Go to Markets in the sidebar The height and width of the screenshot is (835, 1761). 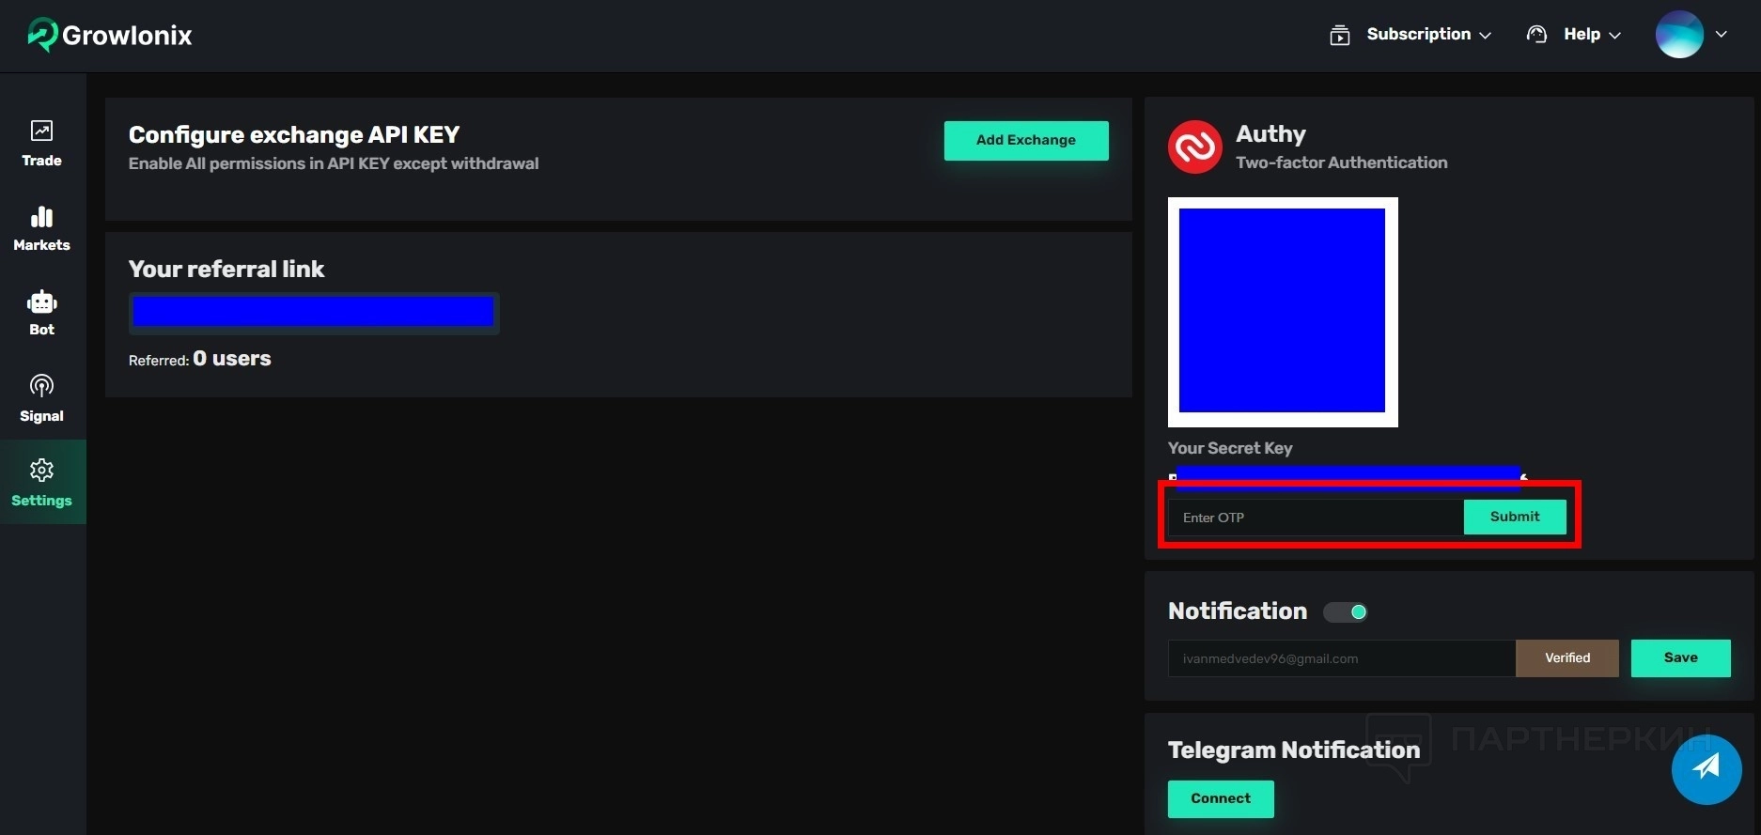click(x=42, y=229)
